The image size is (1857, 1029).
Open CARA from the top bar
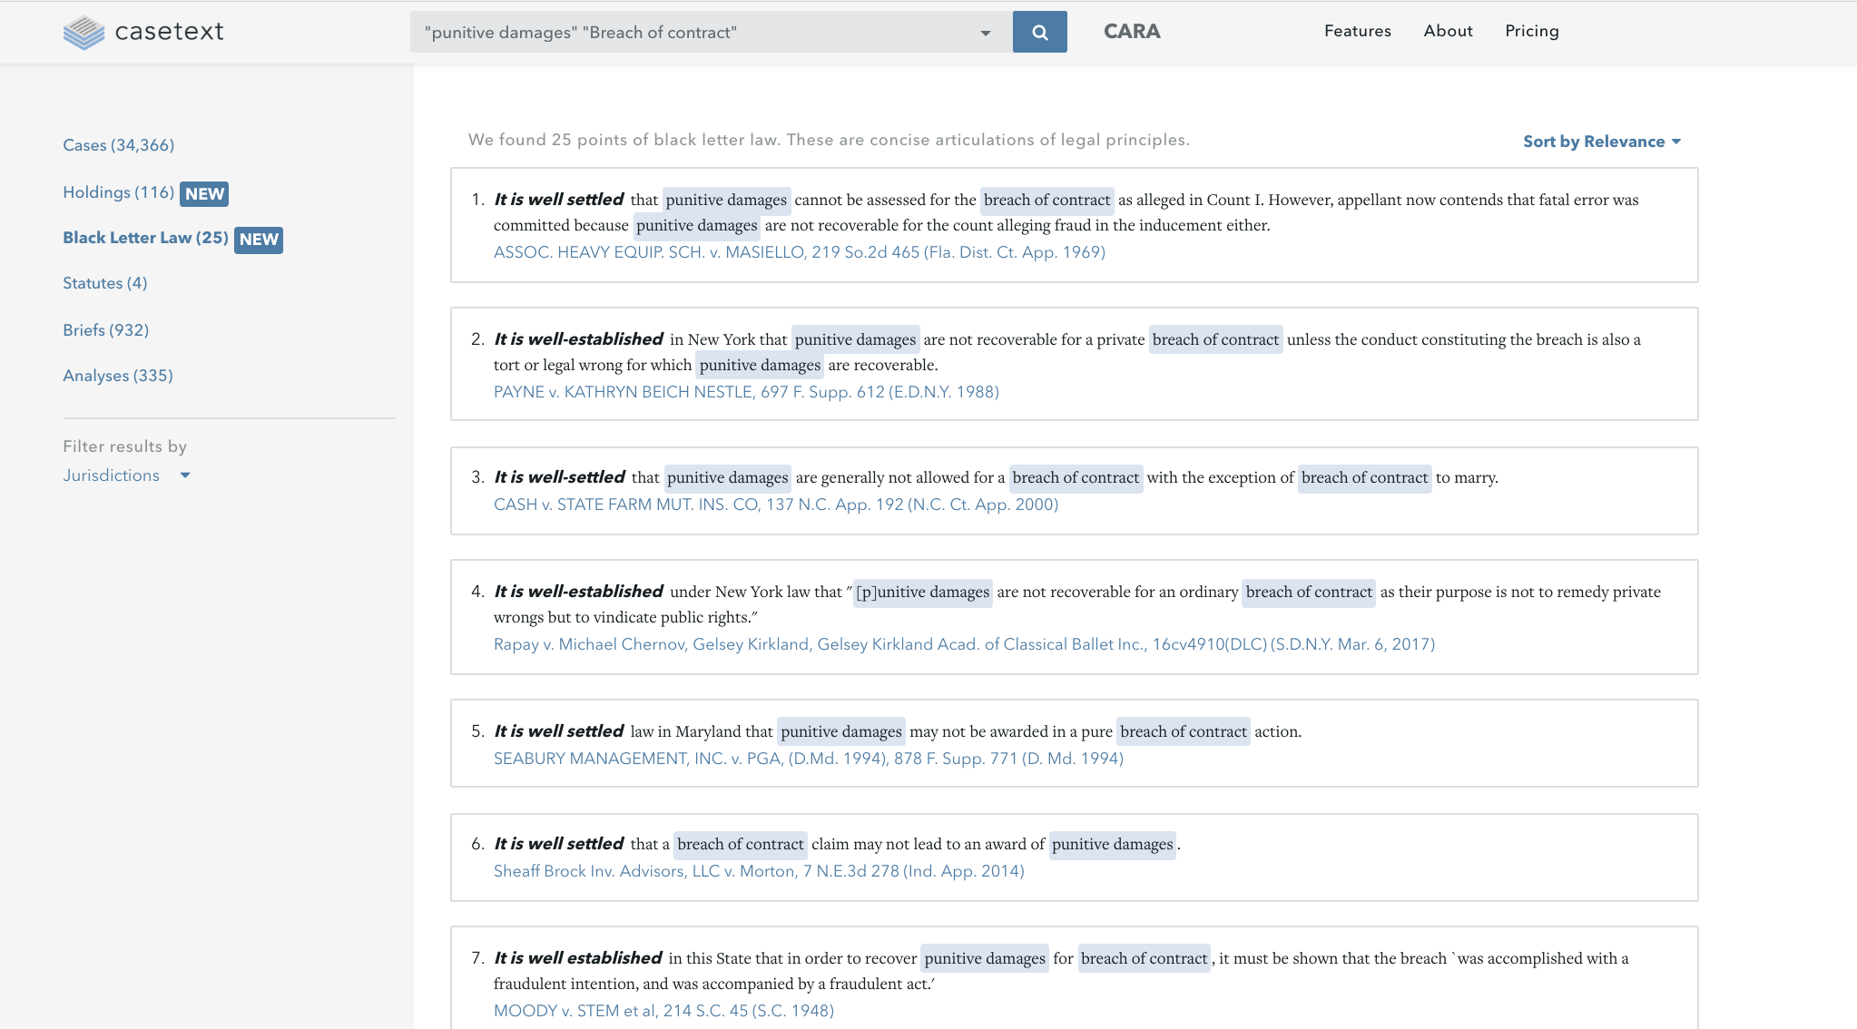1131,32
